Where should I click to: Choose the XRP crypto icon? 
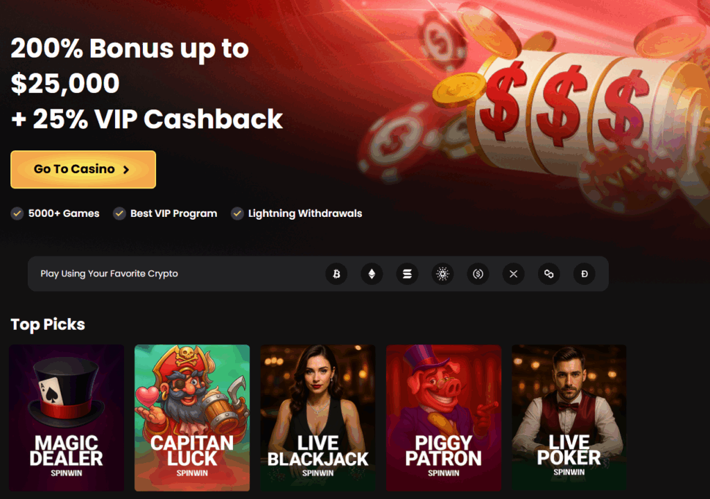[x=514, y=274]
